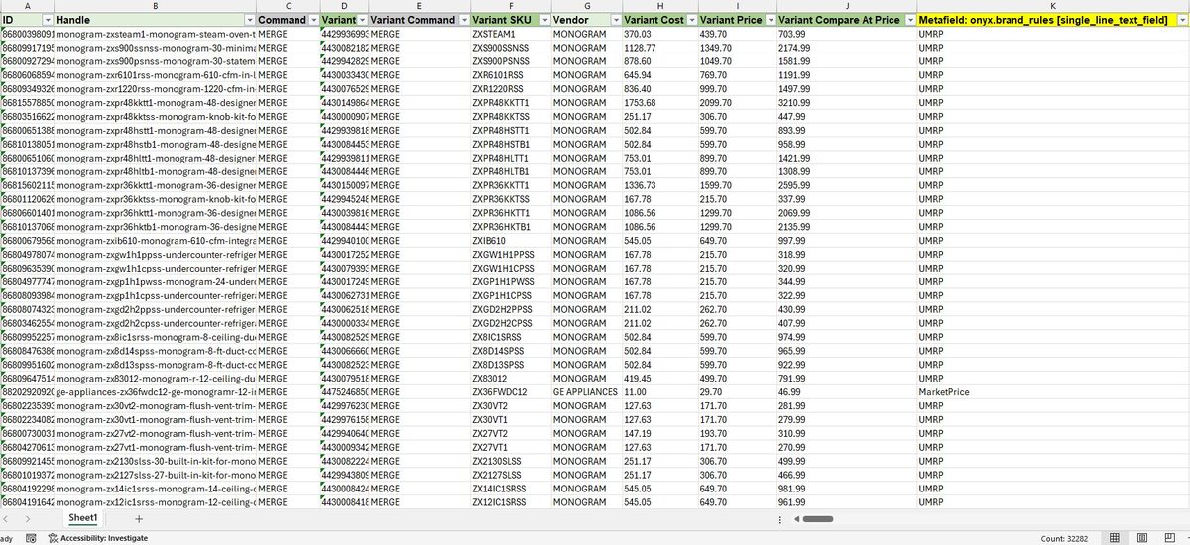Open the Handle column filter dropdown
The width and height of the screenshot is (1190, 545).
248,20
